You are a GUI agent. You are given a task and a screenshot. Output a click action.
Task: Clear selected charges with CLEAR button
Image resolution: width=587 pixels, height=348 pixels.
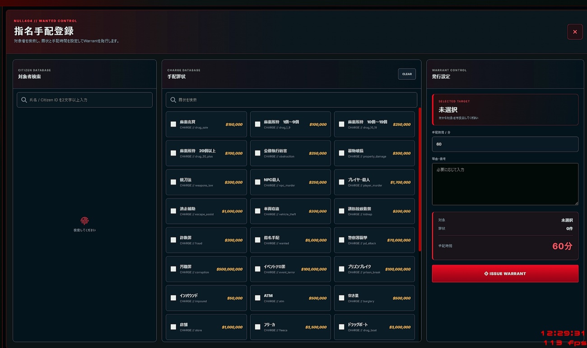point(407,74)
